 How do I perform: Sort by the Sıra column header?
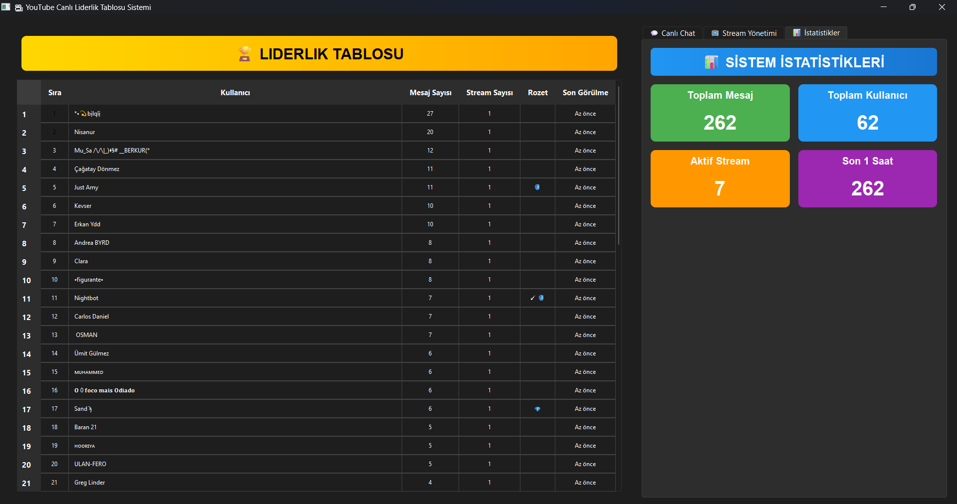click(55, 93)
